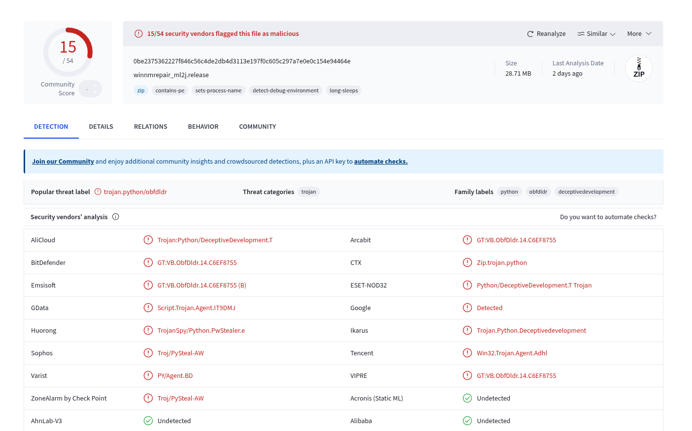Click the alert icon next to GData's detection
Image resolution: width=692 pixels, height=431 pixels.
(x=148, y=308)
